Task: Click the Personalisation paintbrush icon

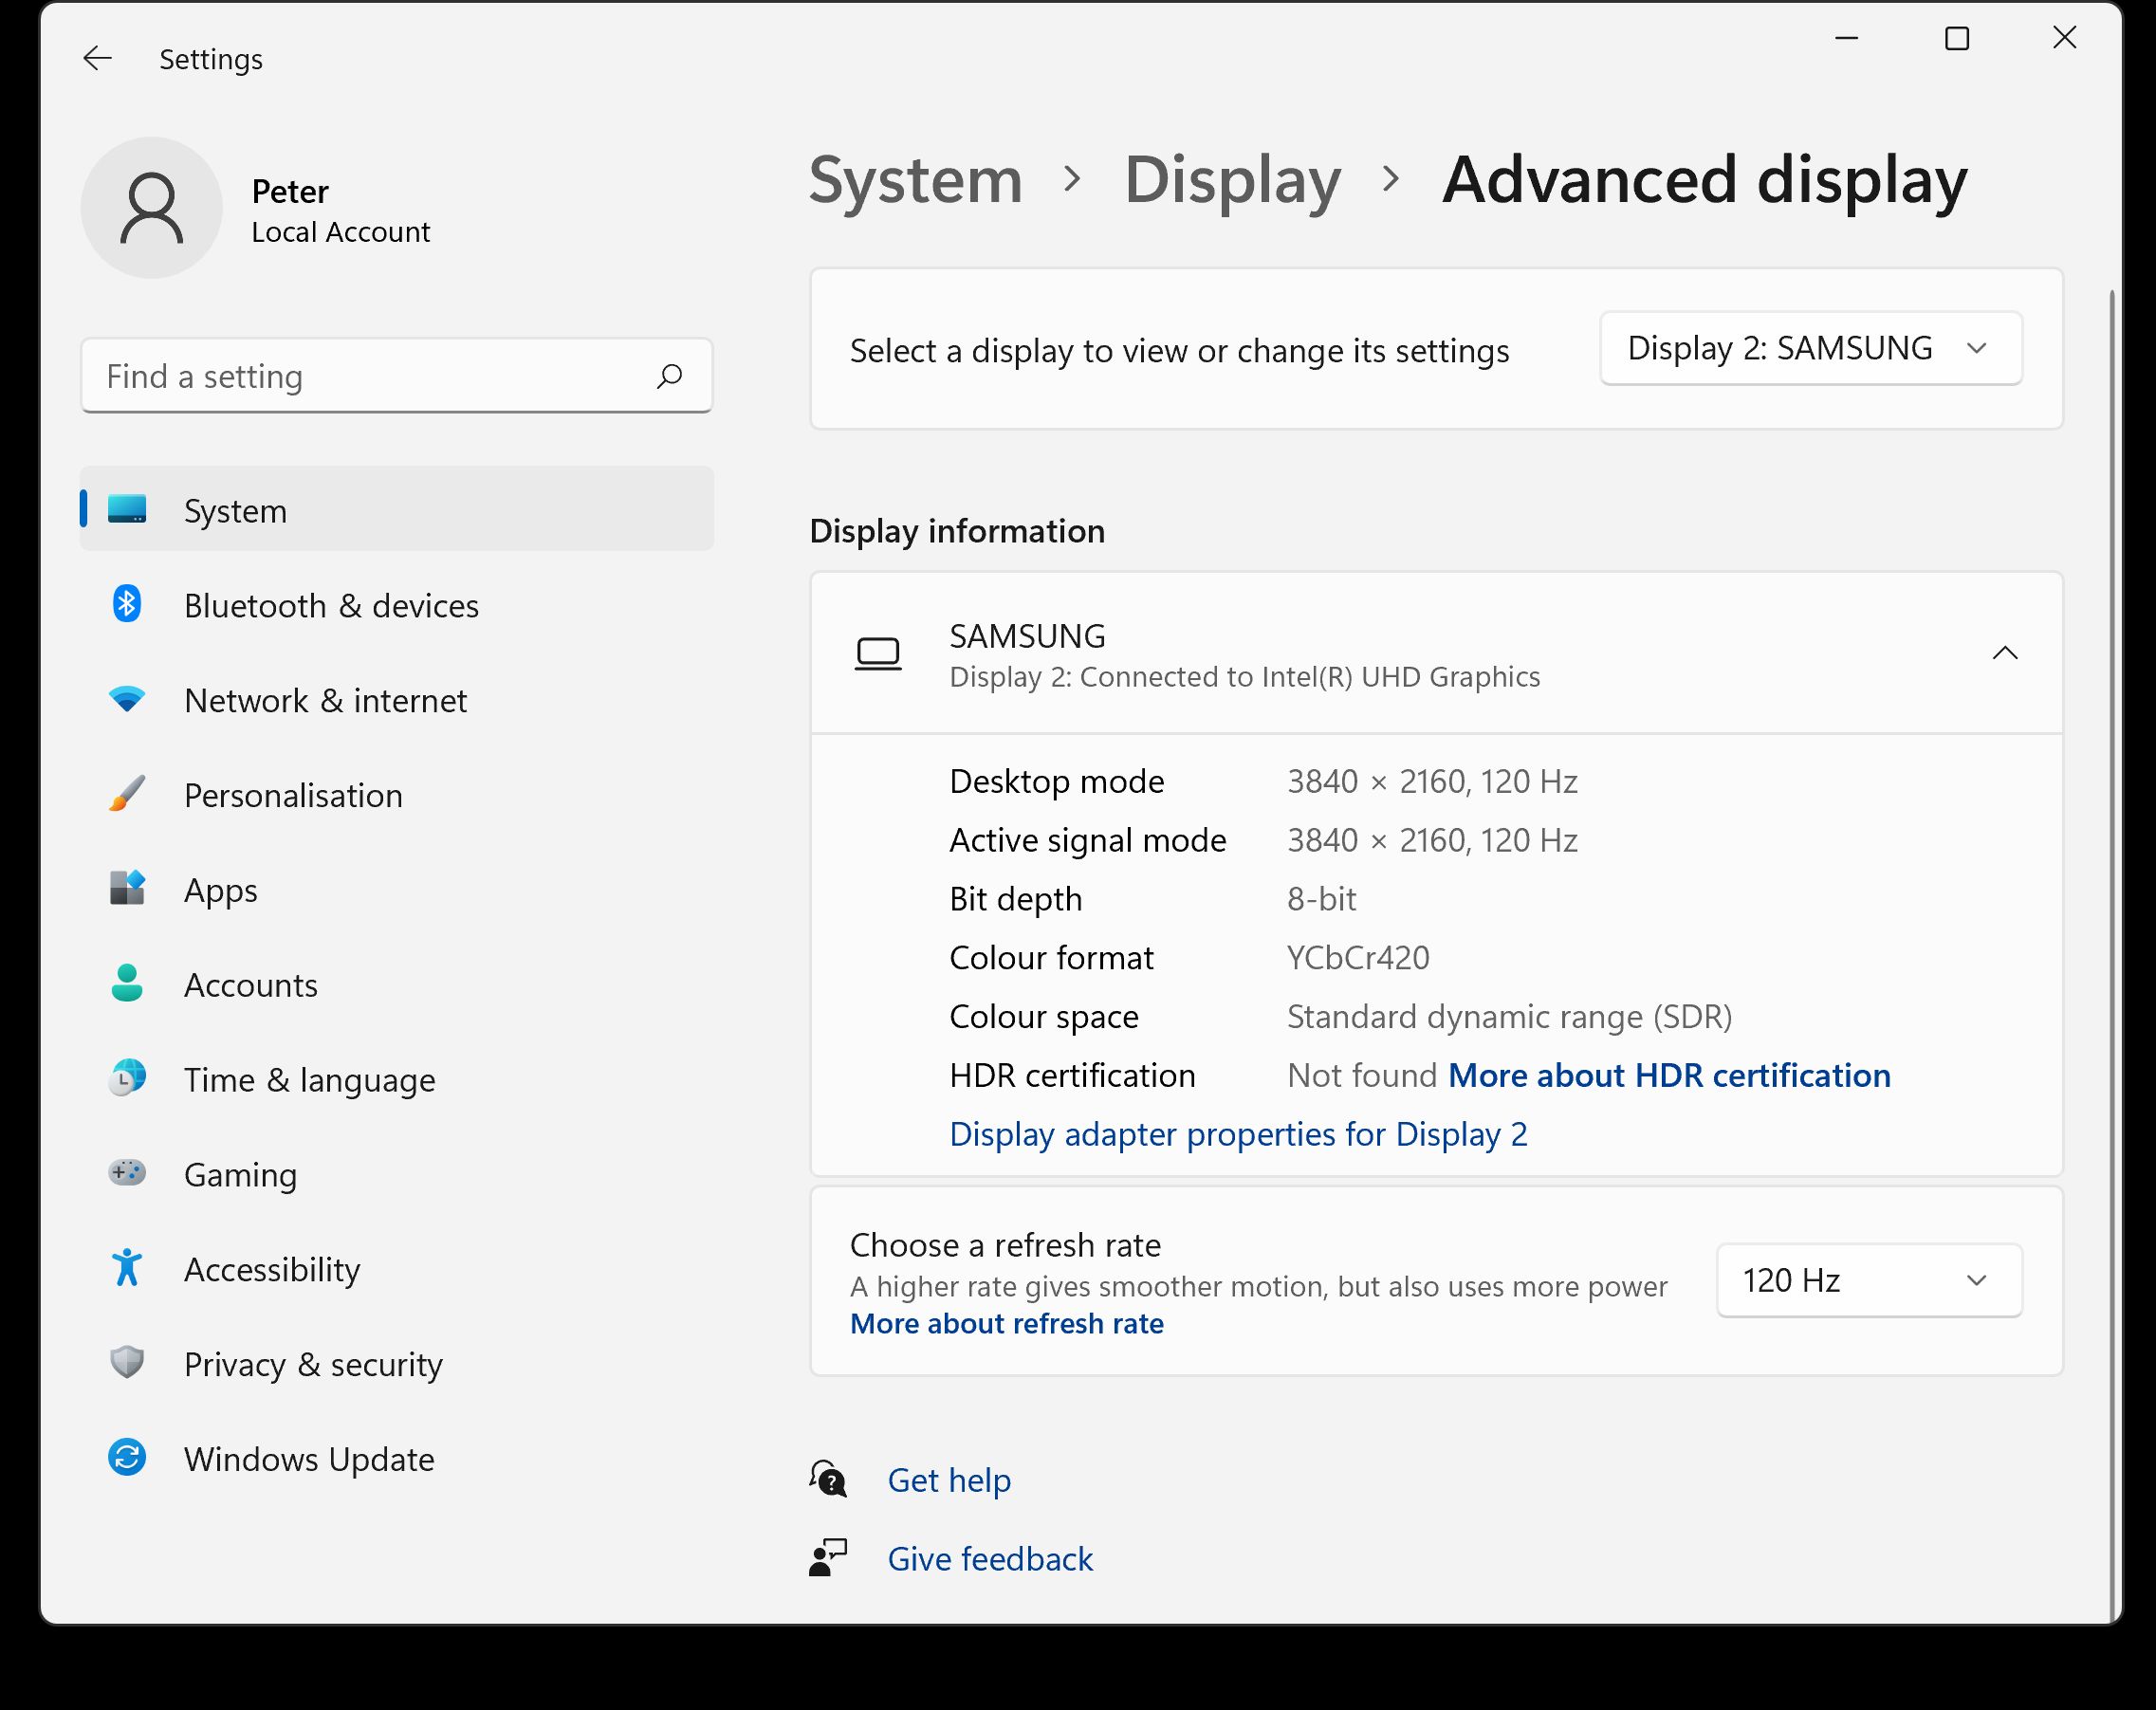Action: tap(127, 794)
